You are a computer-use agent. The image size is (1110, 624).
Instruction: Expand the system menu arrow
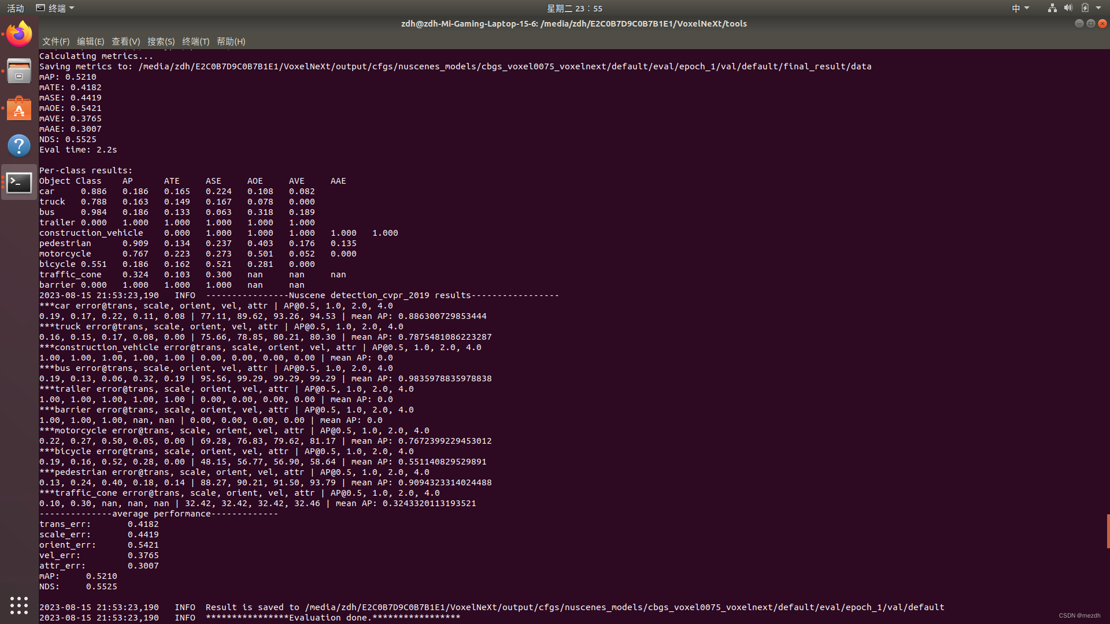(1098, 8)
